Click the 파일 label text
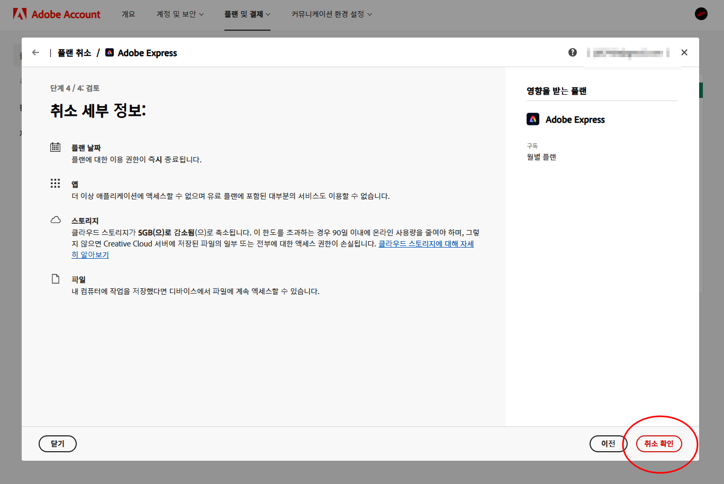 pyautogui.click(x=78, y=279)
